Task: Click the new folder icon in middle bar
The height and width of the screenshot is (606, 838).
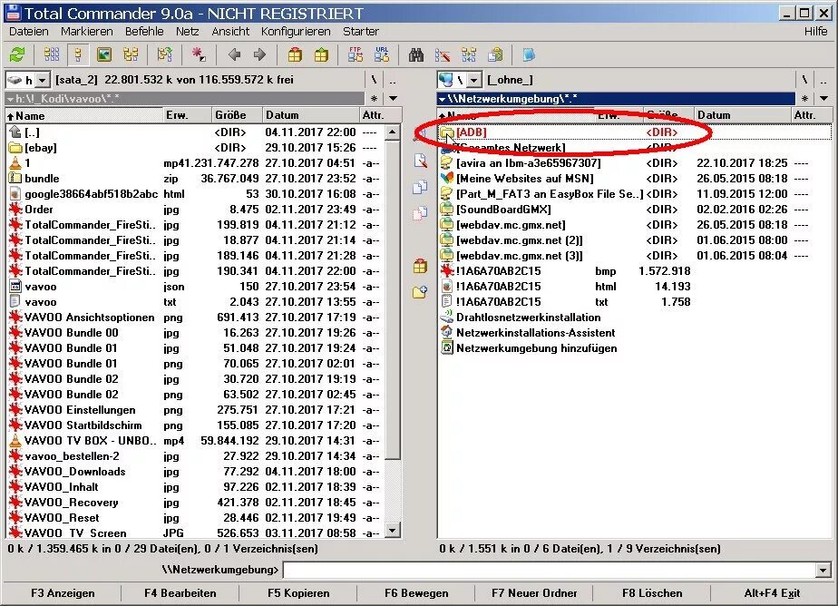Action: pos(420,292)
